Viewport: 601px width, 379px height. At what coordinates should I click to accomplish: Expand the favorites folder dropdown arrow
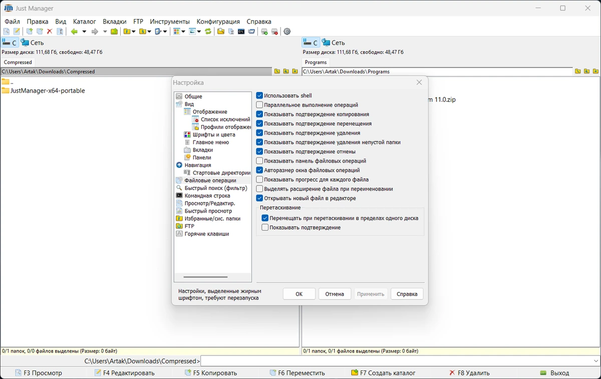(x=133, y=31)
